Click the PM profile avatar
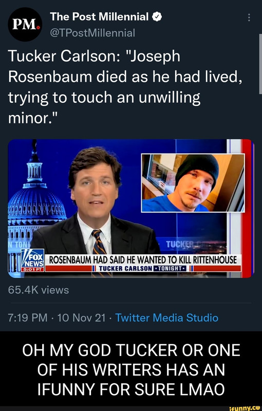This screenshot has height=411, width=262. [25, 24]
